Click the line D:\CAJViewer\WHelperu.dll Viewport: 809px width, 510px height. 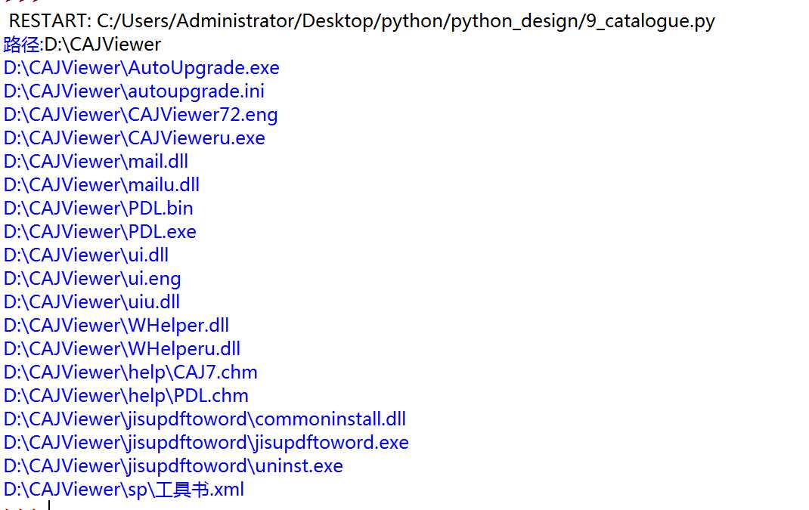click(x=122, y=348)
